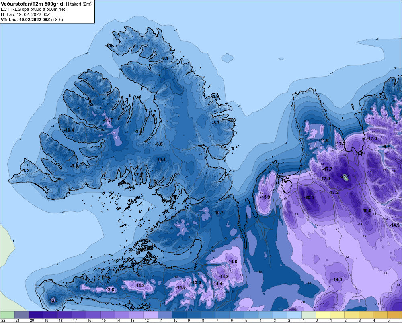
Task: Click the temperature label -17.0
Action: point(372,138)
